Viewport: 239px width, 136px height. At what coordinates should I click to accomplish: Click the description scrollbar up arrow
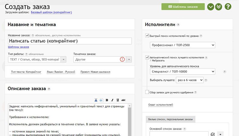click(130, 106)
